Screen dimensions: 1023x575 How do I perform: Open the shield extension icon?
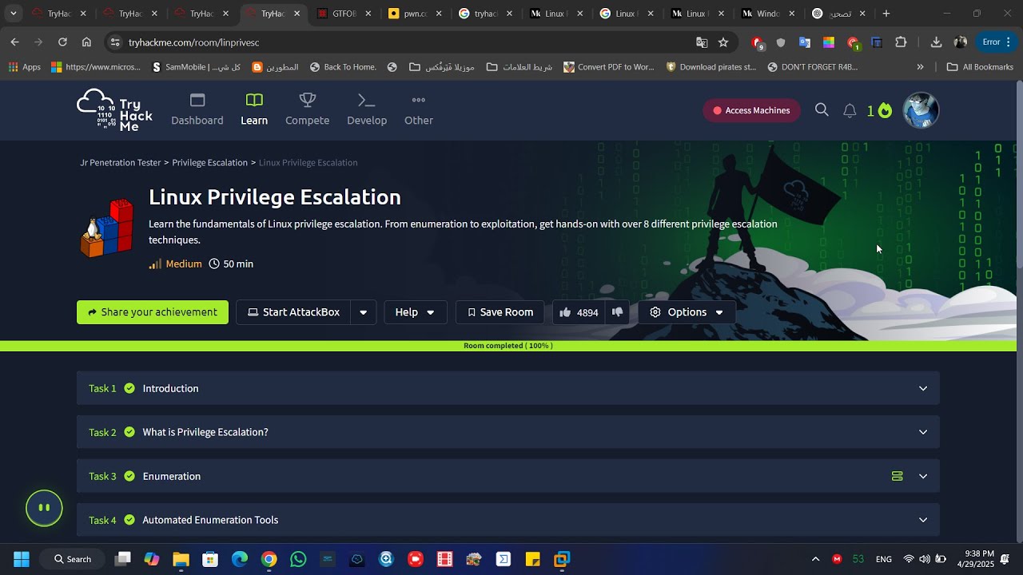coord(781,42)
